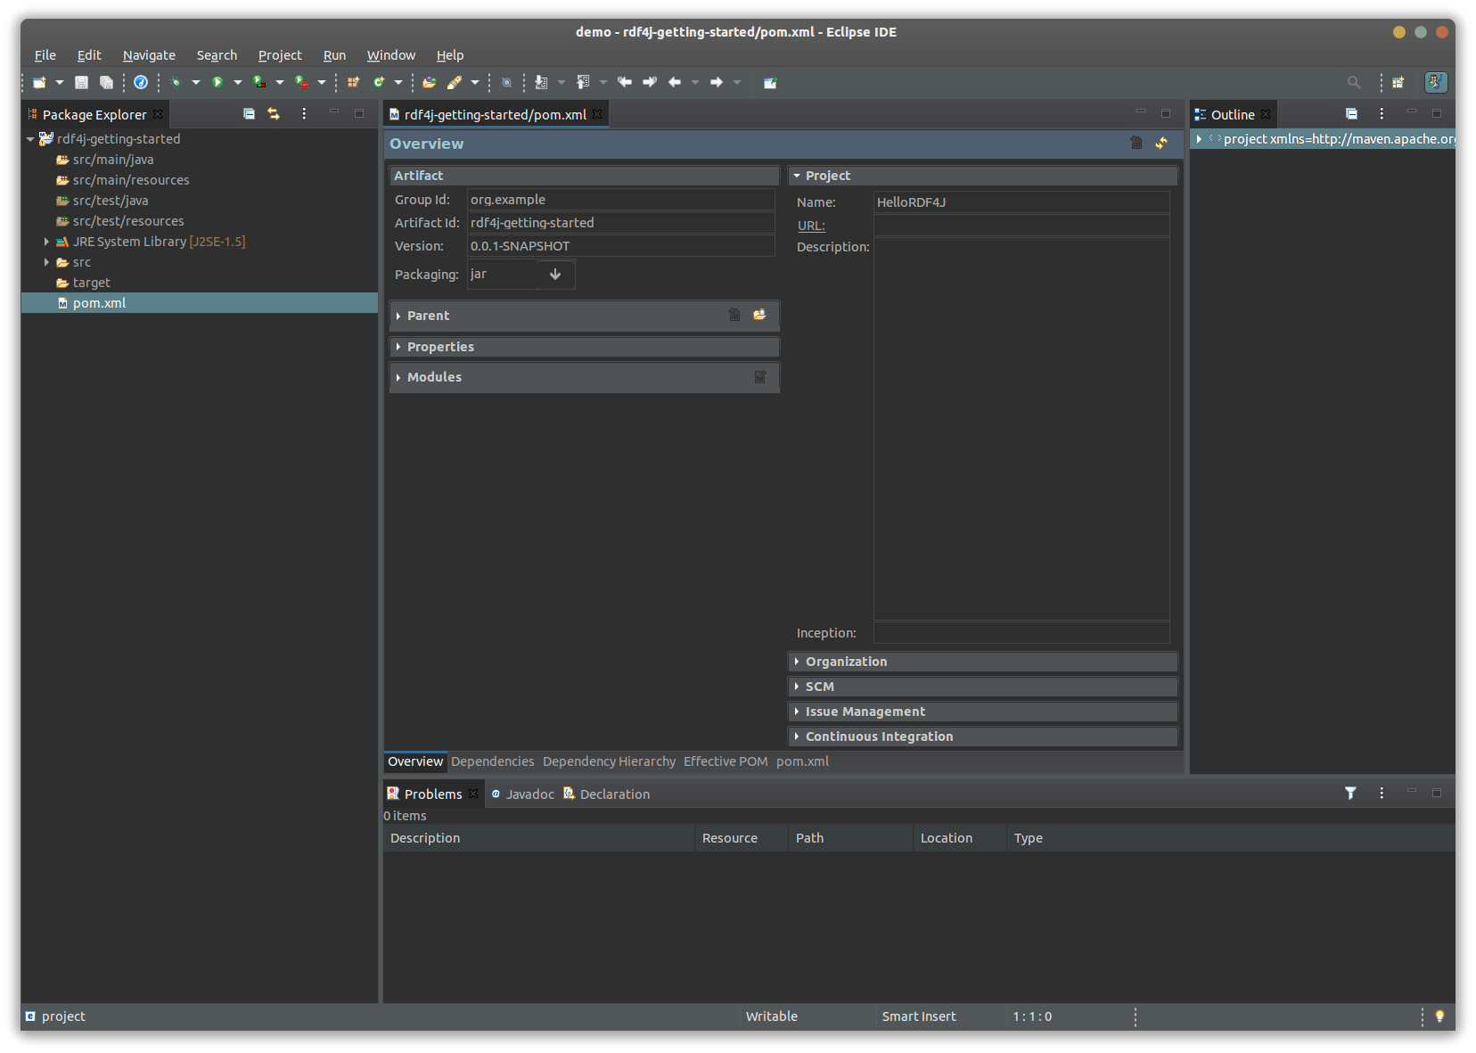Expand the Issue Management section

pyautogui.click(x=797, y=712)
